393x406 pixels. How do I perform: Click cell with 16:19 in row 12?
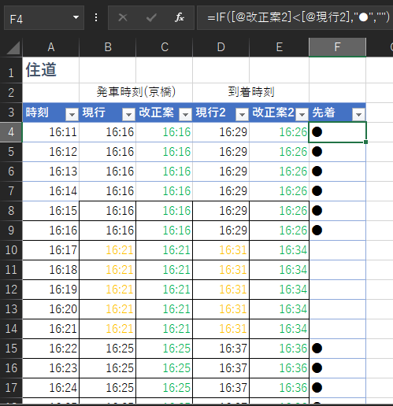tap(51, 290)
